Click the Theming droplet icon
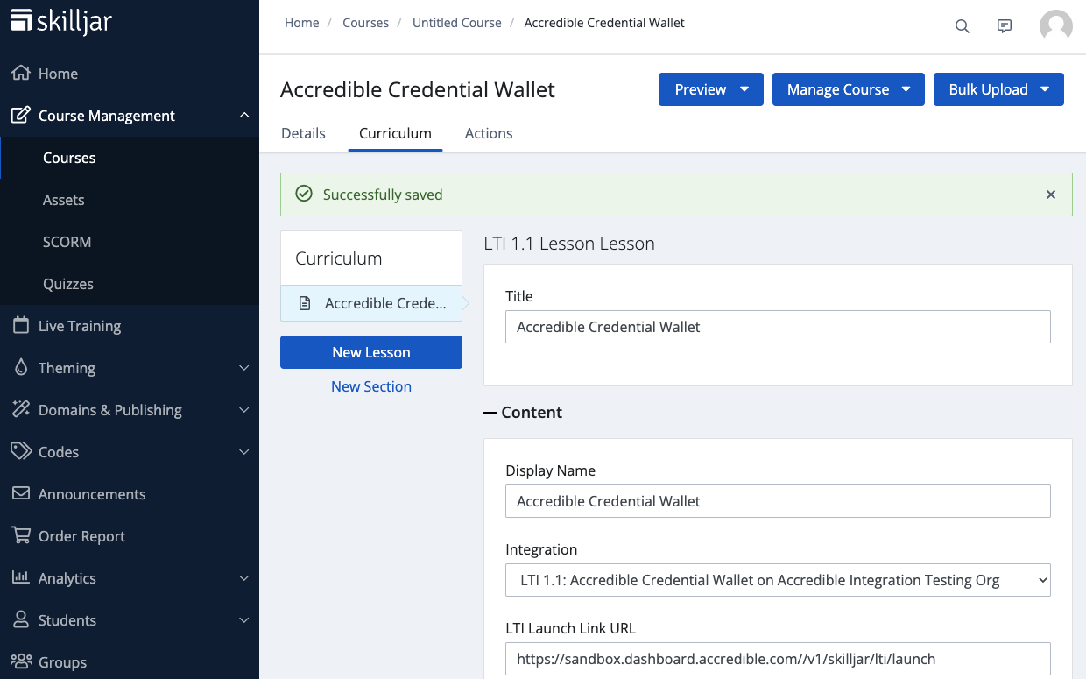The image size is (1086, 679). tap(21, 368)
